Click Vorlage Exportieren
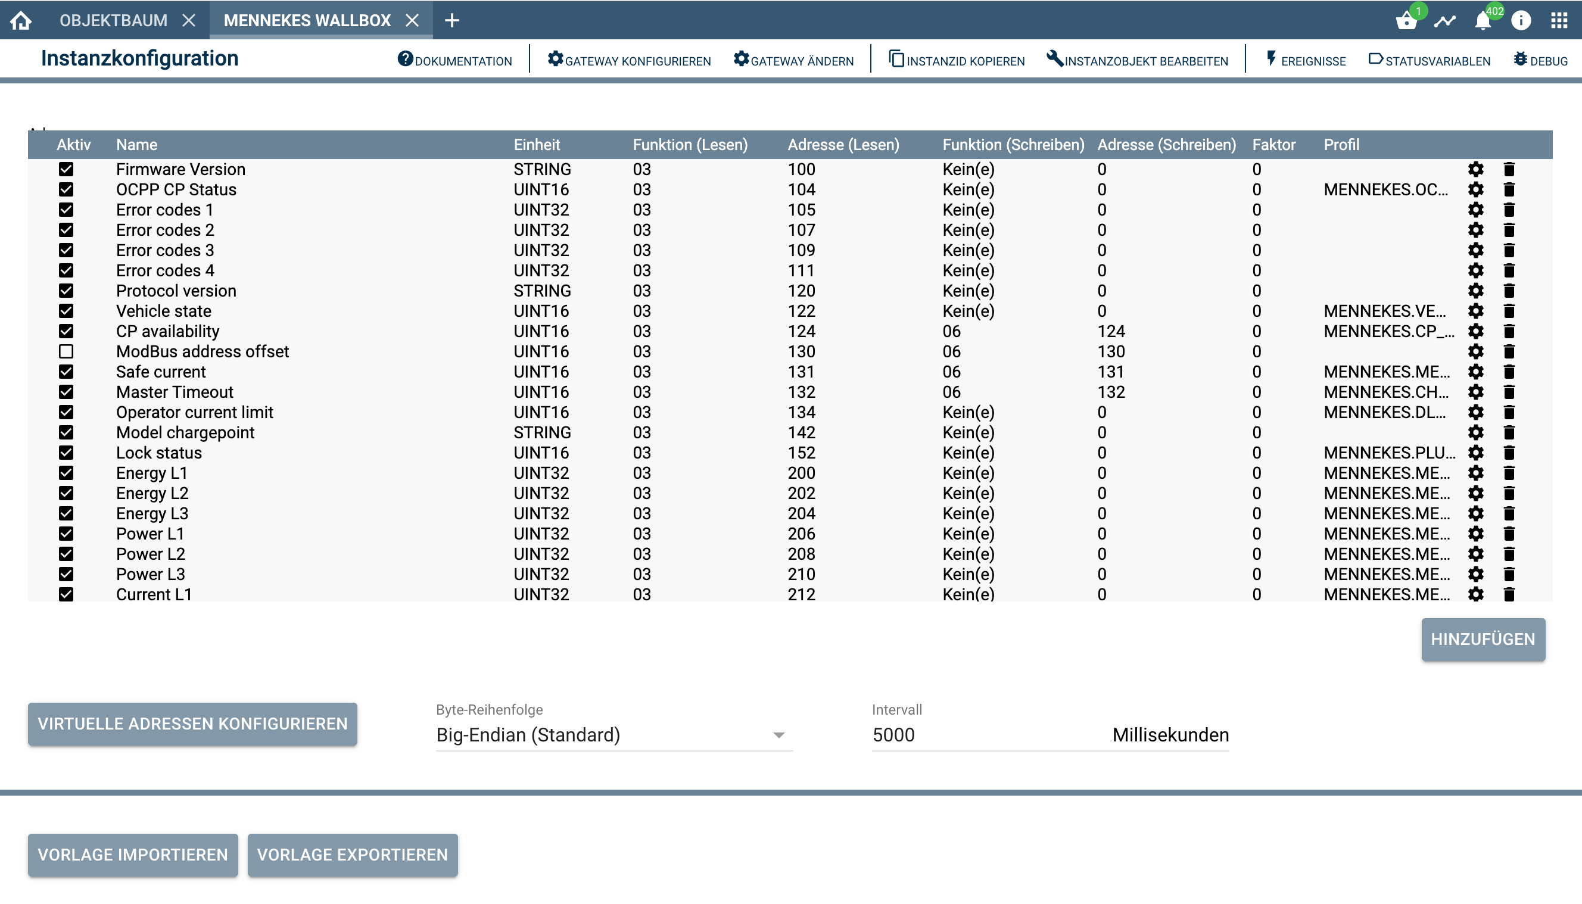Image resolution: width=1582 pixels, height=904 pixels. [x=353, y=855]
